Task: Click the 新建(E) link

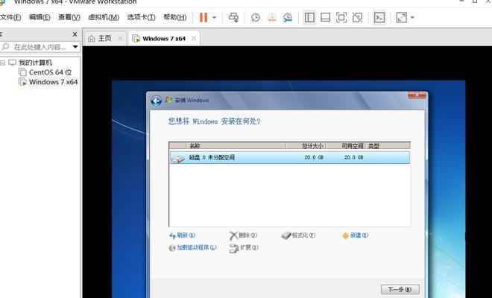Action: click(x=355, y=235)
